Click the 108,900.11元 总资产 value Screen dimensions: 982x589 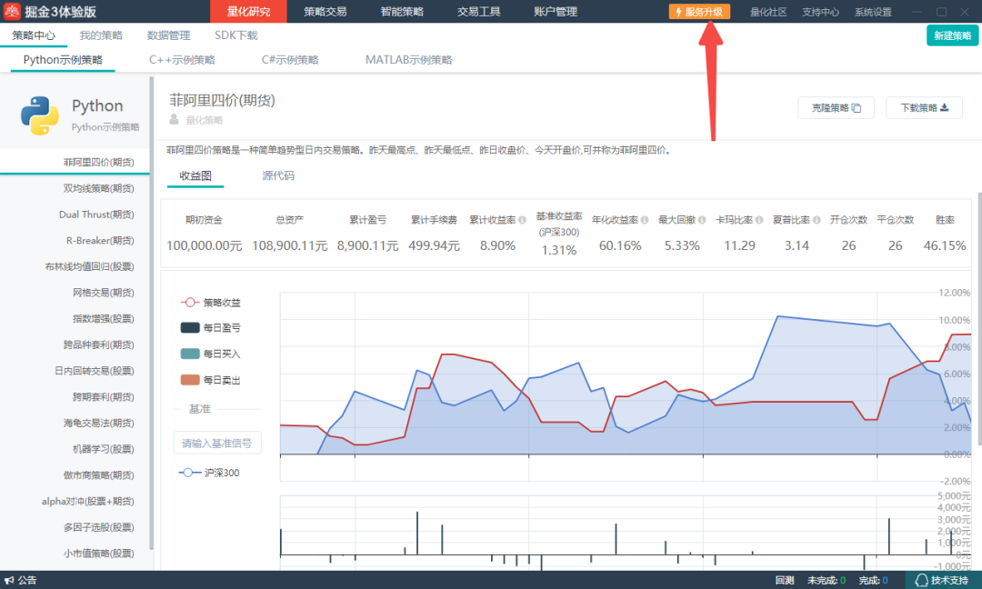[x=289, y=246]
